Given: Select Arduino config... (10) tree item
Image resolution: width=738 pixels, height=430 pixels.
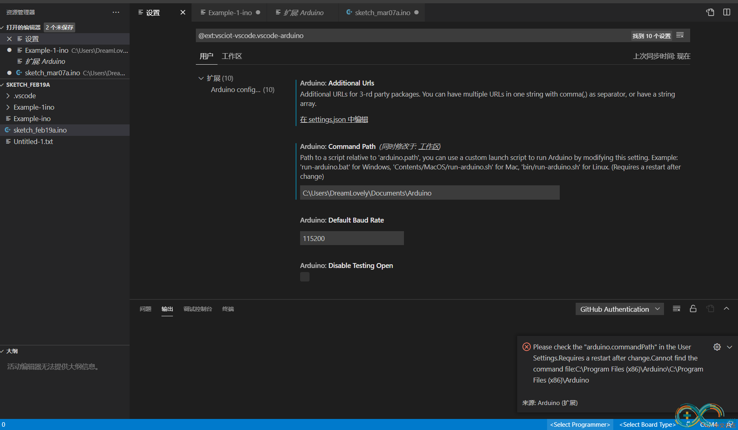Looking at the screenshot, I should (x=242, y=90).
